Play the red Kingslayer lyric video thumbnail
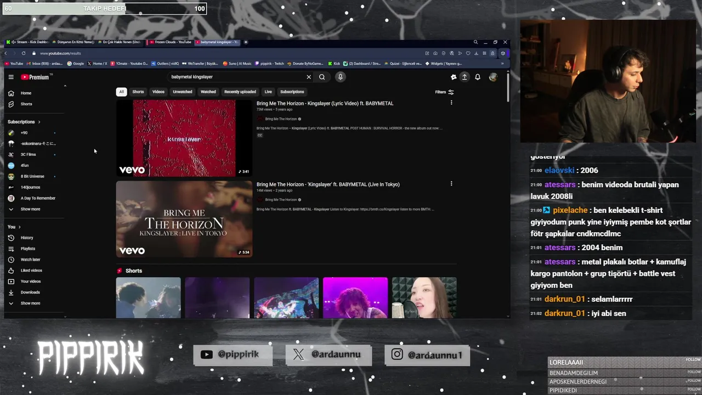The width and height of the screenshot is (702, 395). point(184,138)
